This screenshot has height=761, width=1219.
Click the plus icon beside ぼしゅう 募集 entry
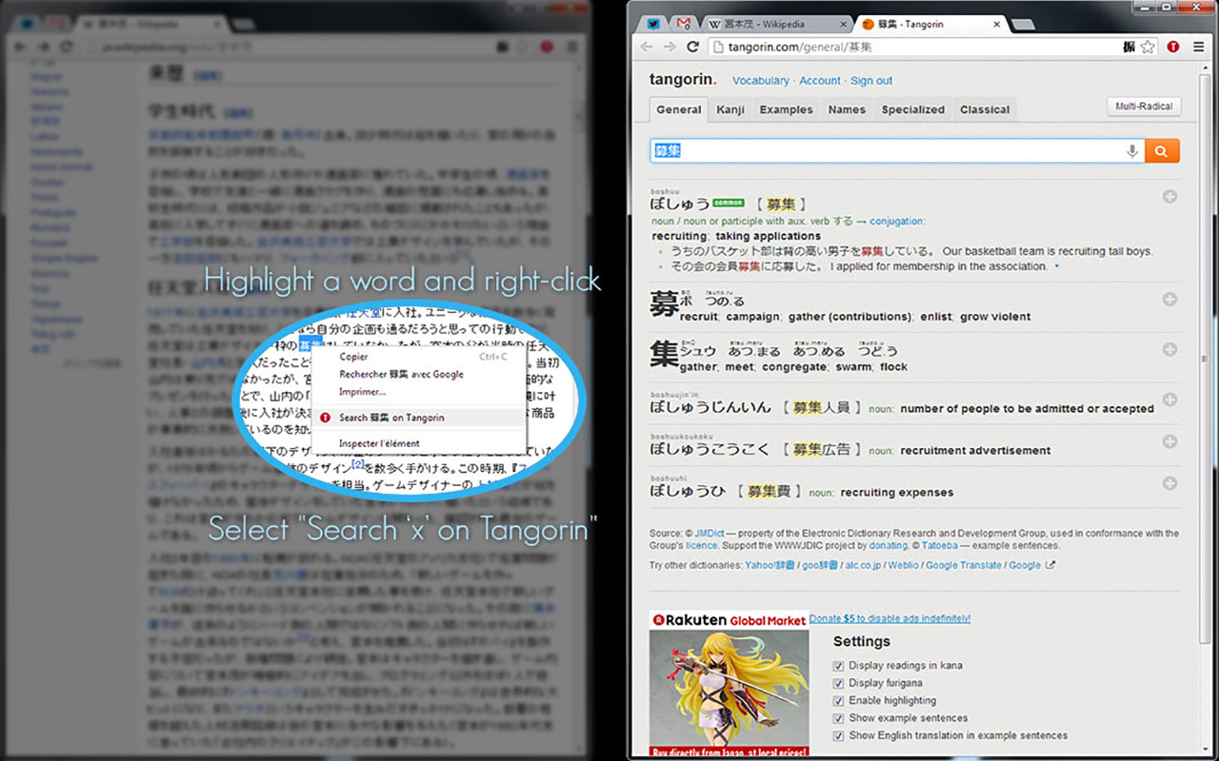pos(1170,197)
